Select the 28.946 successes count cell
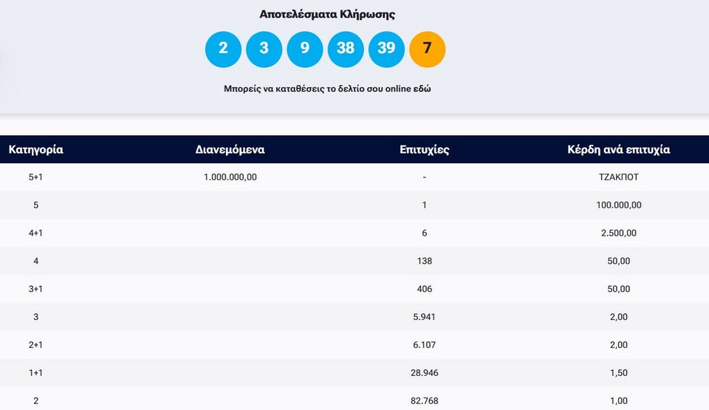The image size is (709, 410). coord(424,372)
